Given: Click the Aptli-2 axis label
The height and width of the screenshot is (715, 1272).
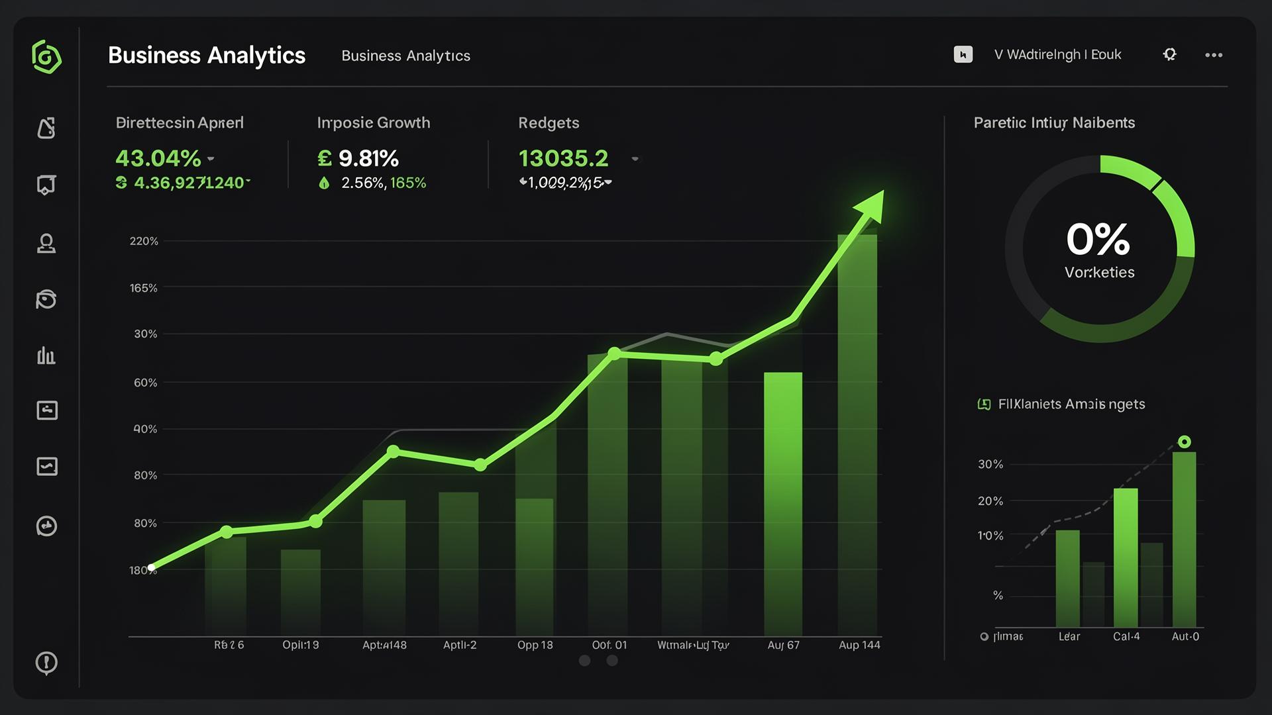Looking at the screenshot, I should coord(460,645).
